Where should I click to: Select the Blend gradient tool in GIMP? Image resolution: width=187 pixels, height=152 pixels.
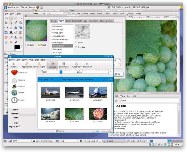coord(21,32)
